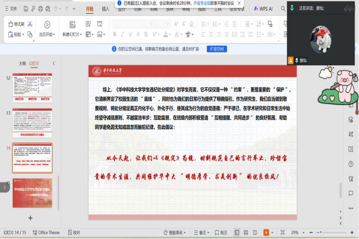Switch to the 大纲 outline tab

pyautogui.click(x=22, y=63)
